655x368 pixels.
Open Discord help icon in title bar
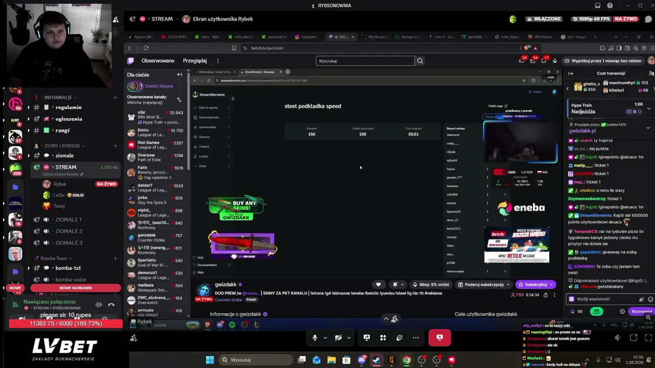tap(610, 6)
